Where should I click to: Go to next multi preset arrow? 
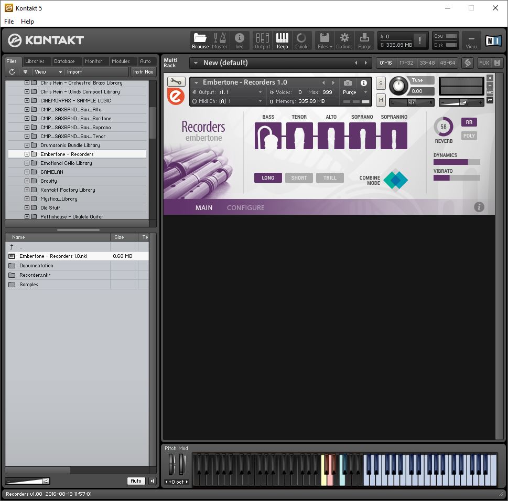(366, 63)
